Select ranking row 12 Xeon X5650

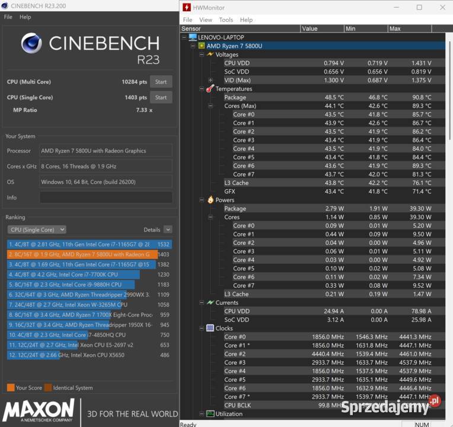90,355
